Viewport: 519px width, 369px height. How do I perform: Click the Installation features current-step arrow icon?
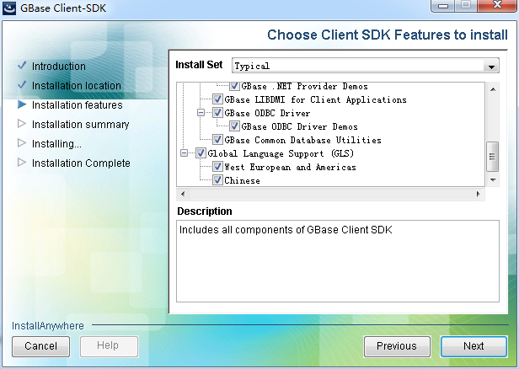[22, 105]
